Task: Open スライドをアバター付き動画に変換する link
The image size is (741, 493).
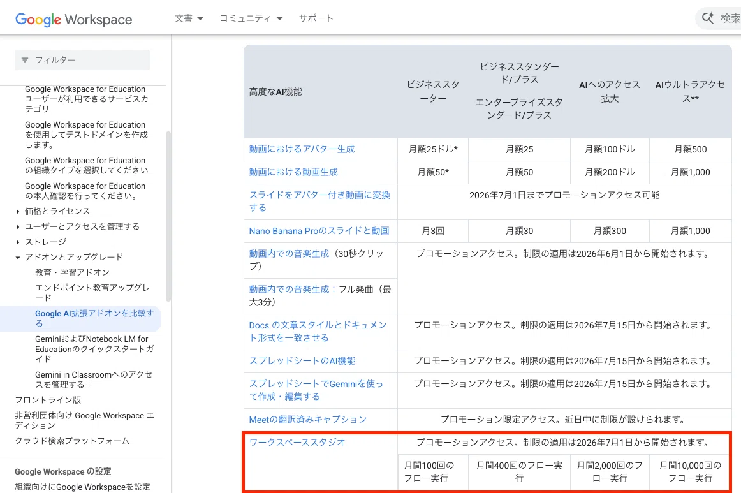Action: (x=320, y=202)
